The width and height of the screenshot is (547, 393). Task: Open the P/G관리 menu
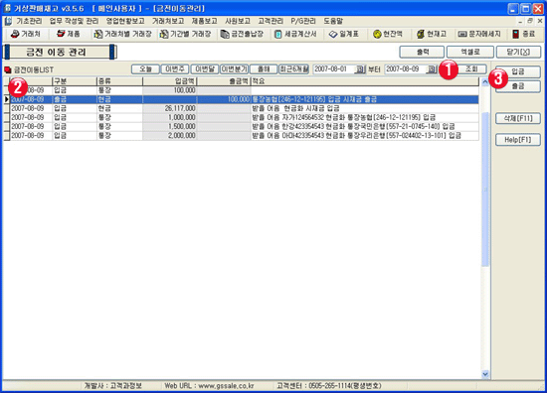[303, 21]
